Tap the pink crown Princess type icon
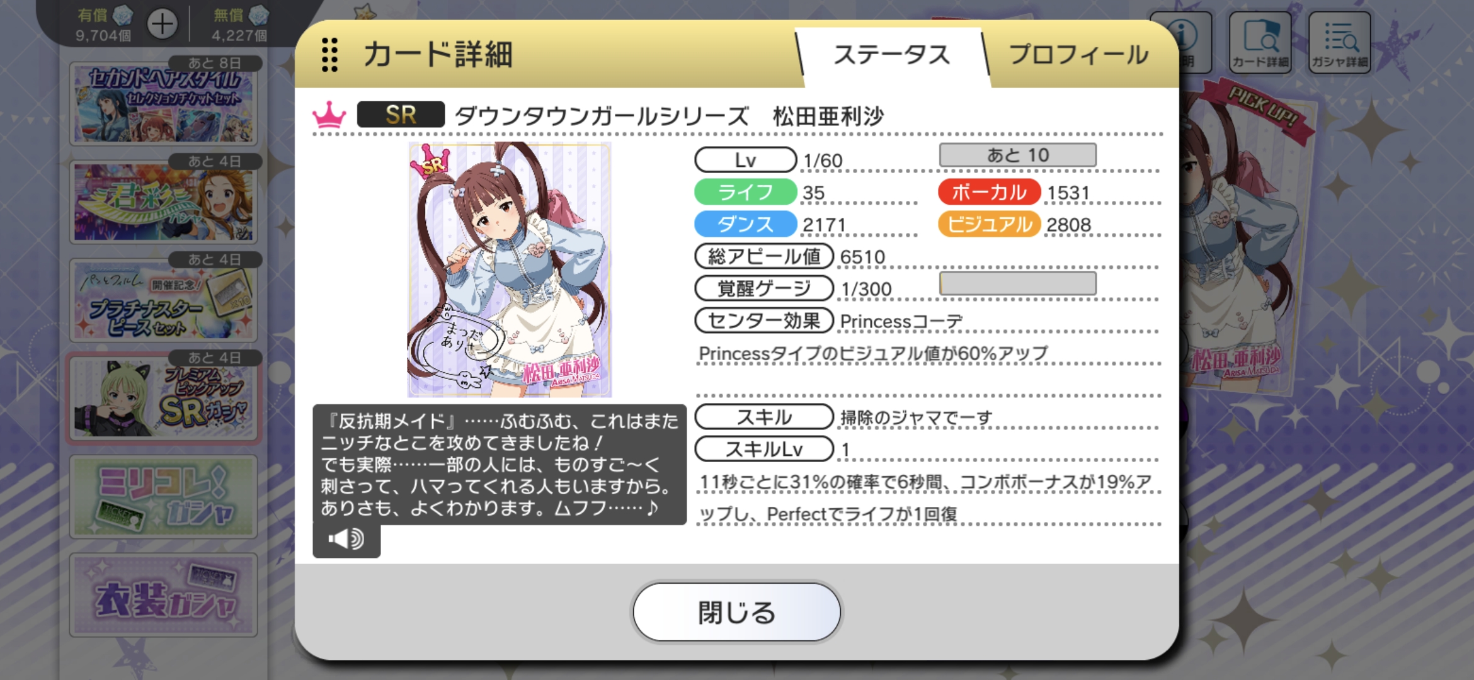Image resolution: width=1474 pixels, height=680 pixels. (329, 115)
